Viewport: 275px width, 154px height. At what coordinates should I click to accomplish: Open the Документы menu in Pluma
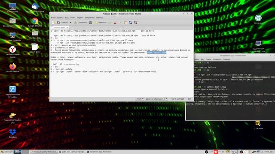tap(90, 18)
